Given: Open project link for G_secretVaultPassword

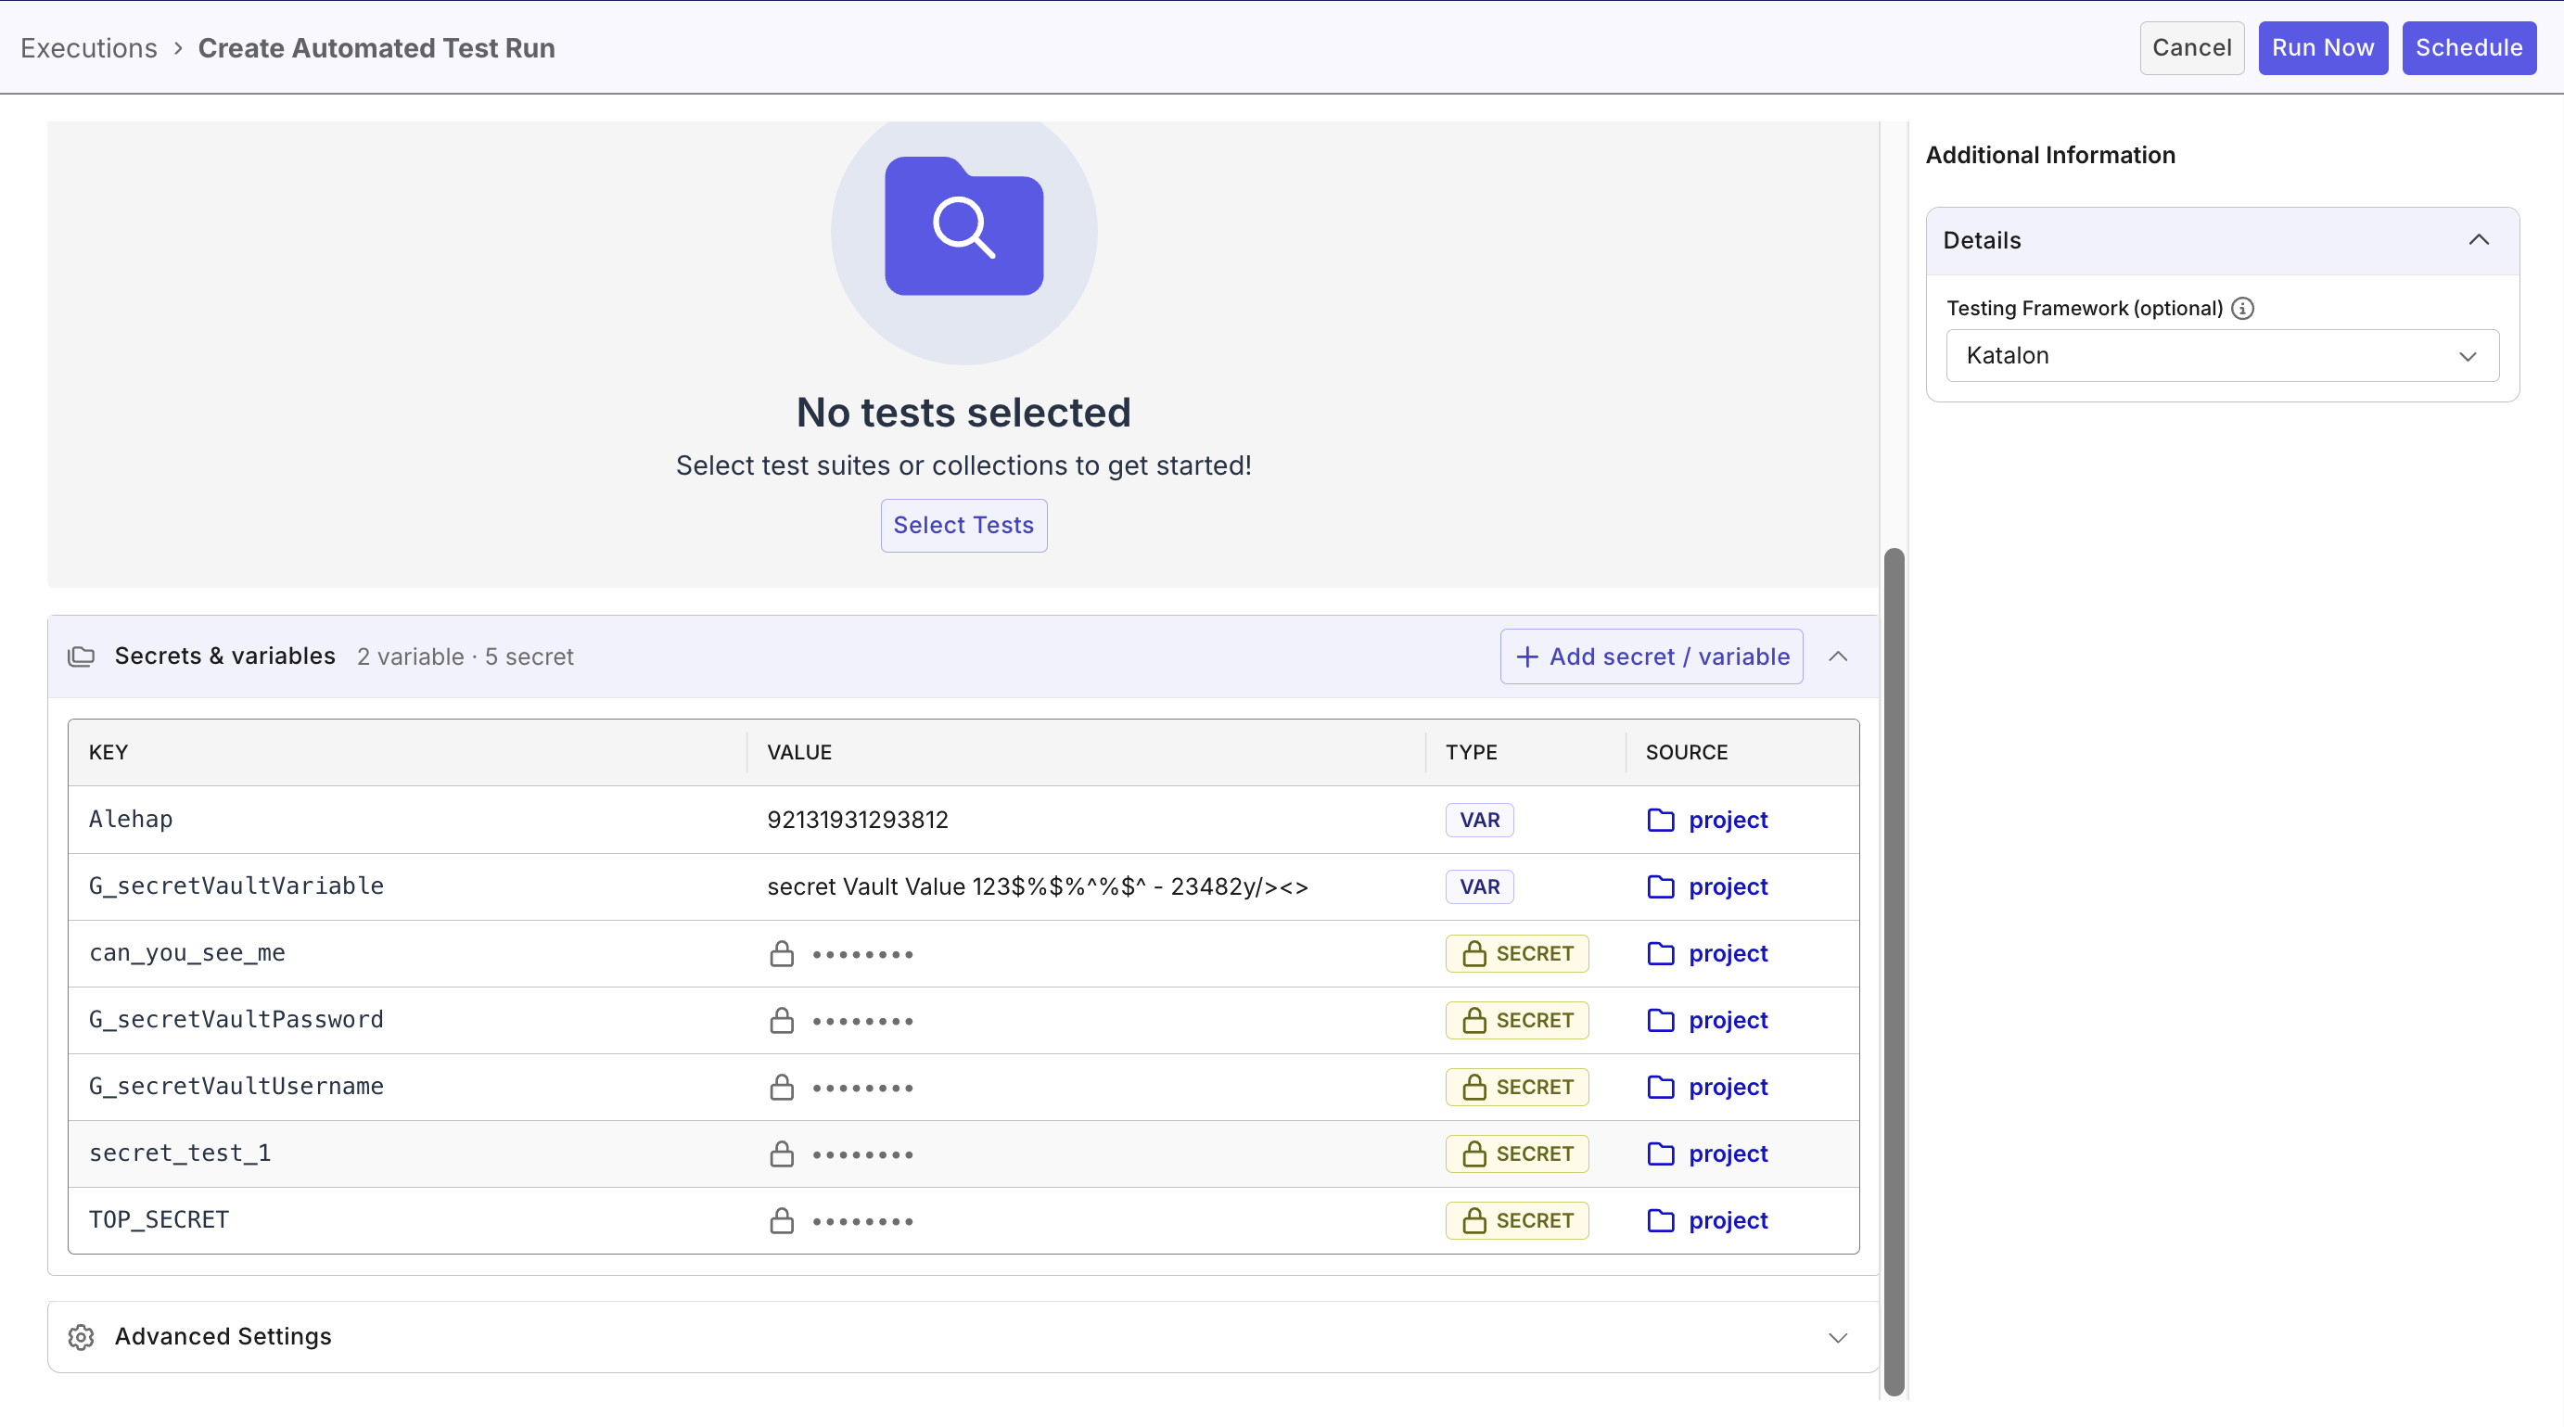Looking at the screenshot, I should 1728,1020.
